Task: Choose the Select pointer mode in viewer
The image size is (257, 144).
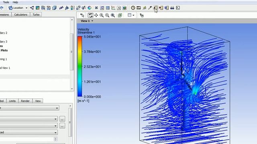Action: (82, 15)
